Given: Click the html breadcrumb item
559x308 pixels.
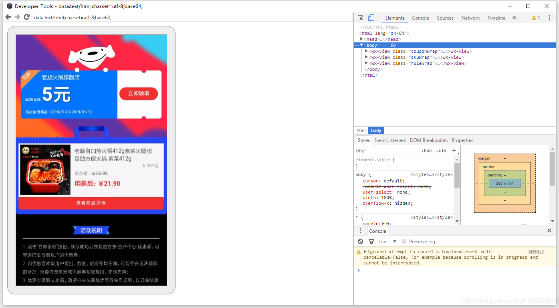Looking at the screenshot, I should (361, 130).
